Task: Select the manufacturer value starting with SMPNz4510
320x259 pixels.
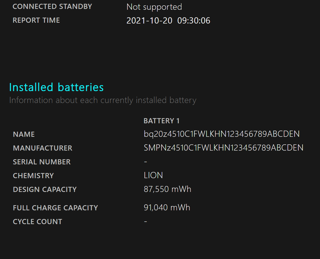Action: [223, 148]
